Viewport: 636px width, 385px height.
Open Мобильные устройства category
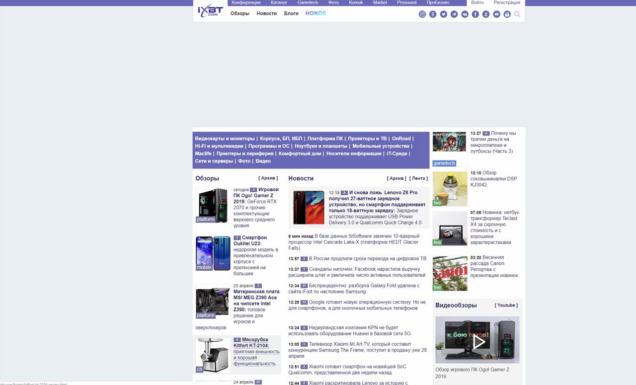(x=381, y=146)
